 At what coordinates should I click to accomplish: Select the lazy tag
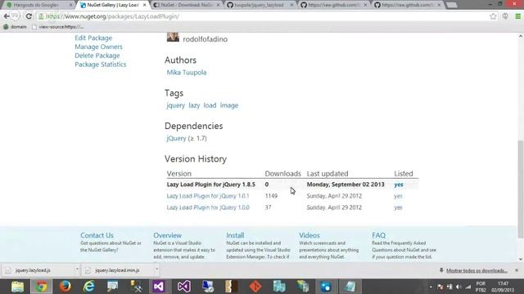click(x=194, y=105)
